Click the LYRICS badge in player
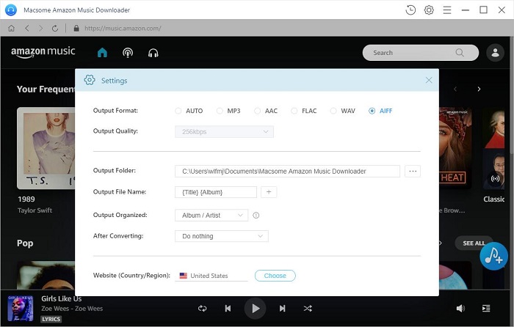The image size is (514, 327). [51, 319]
